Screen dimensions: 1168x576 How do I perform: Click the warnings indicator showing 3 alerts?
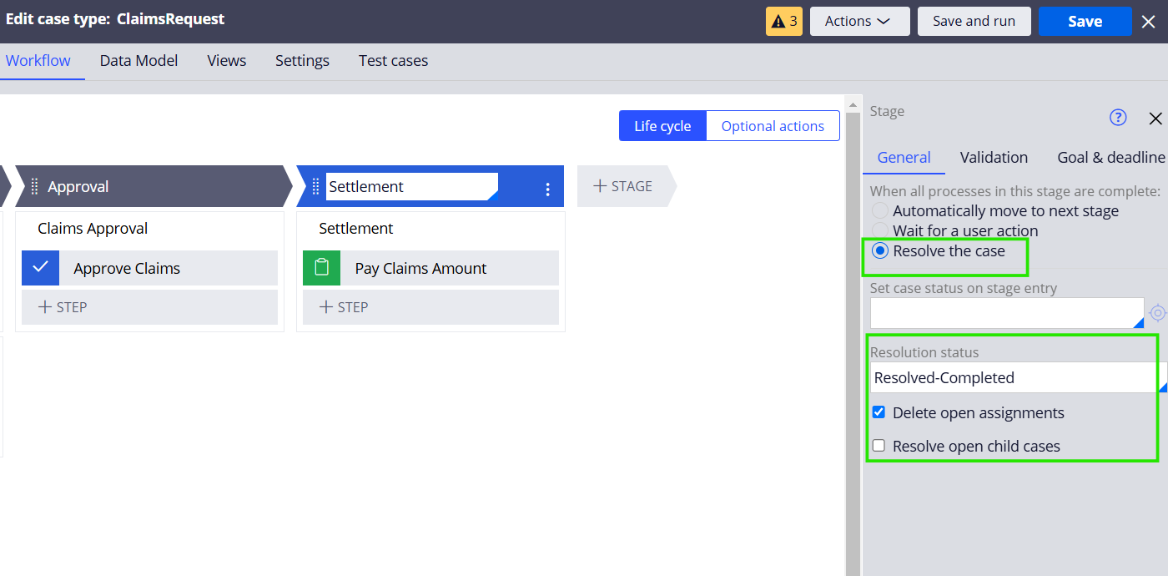click(783, 21)
